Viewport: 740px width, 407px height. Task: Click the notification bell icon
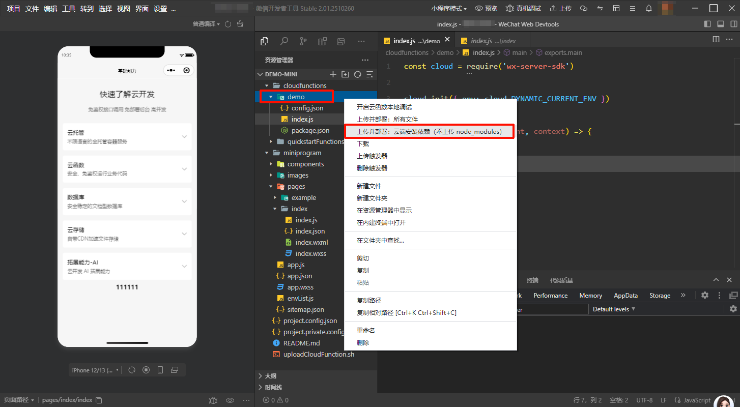(x=649, y=8)
